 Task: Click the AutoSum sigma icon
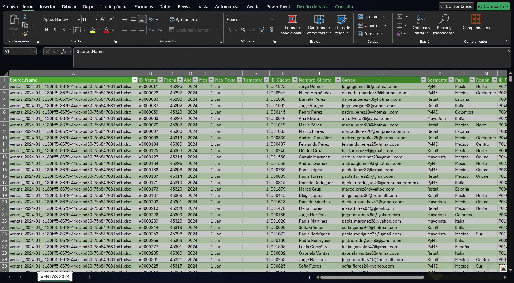click(x=399, y=17)
